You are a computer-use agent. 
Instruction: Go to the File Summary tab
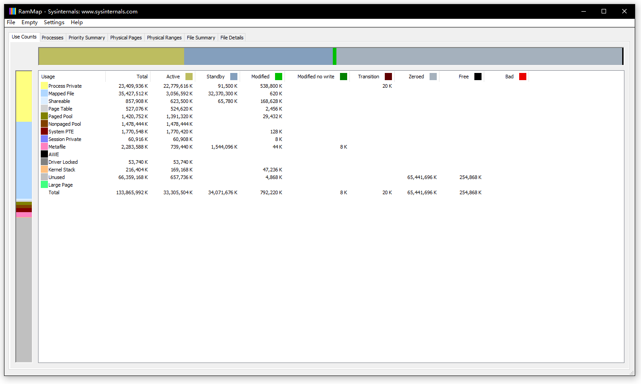201,38
